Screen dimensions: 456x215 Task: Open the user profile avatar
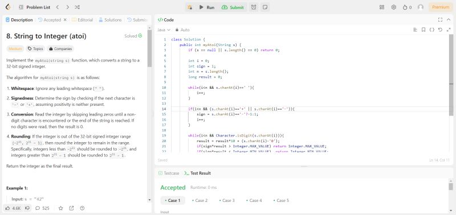pos(421,7)
